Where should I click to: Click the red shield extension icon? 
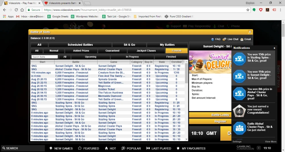coord(261,10)
